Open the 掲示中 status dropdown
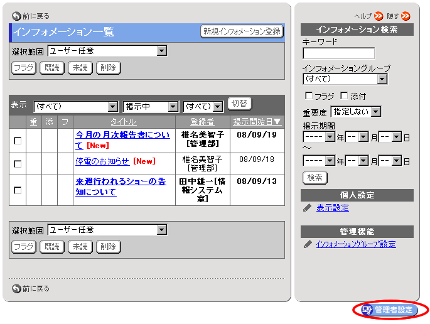The width and height of the screenshot is (430, 324). coord(151,107)
